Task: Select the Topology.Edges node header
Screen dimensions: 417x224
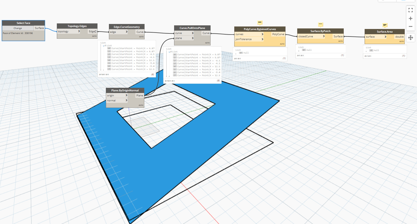Action: [77, 26]
